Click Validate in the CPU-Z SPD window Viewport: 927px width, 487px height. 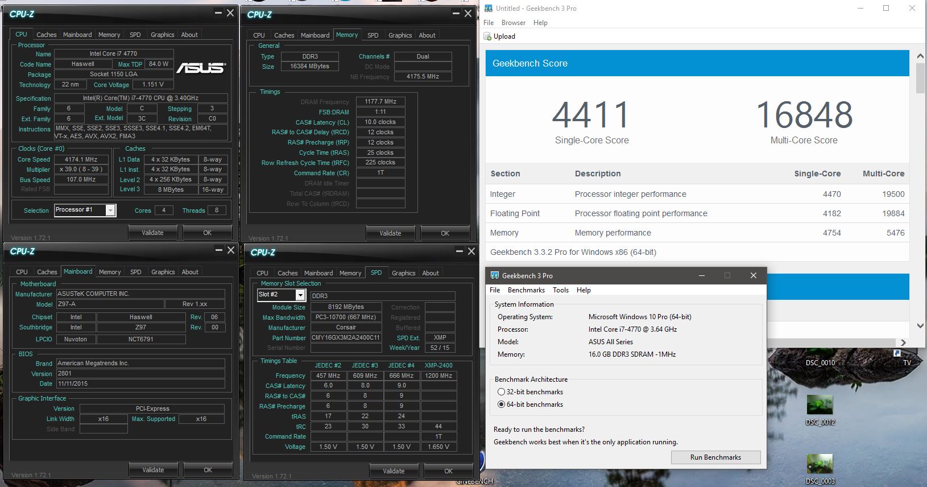[x=394, y=471]
